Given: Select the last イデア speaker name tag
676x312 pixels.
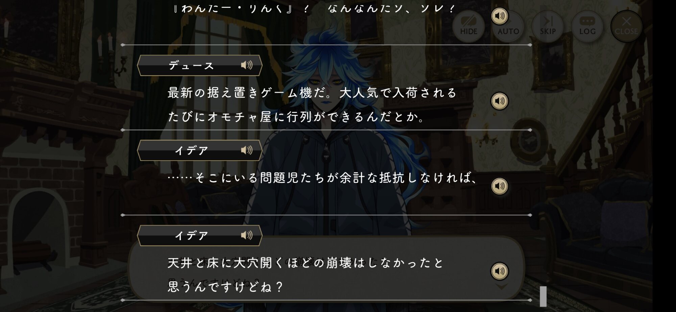Looking at the screenshot, I should pos(200,235).
